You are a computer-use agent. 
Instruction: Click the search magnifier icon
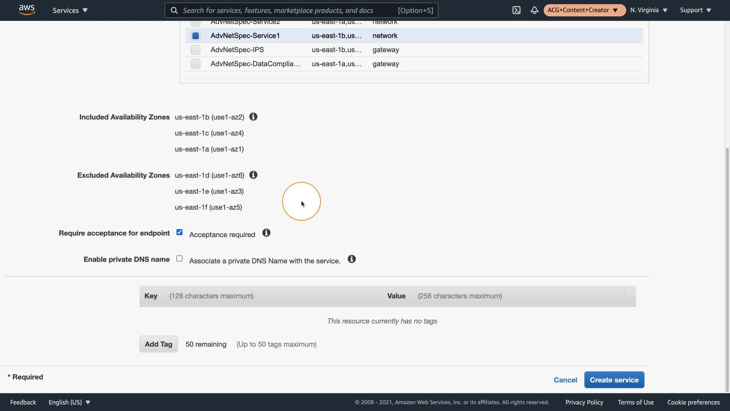click(174, 10)
